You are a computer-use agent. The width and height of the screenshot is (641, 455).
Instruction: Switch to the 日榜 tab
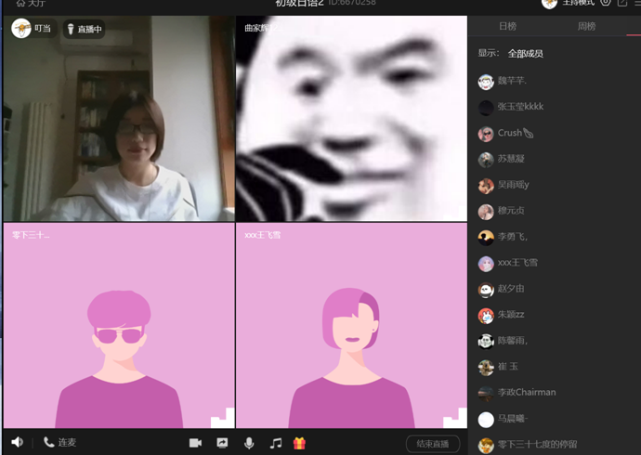[x=507, y=27]
